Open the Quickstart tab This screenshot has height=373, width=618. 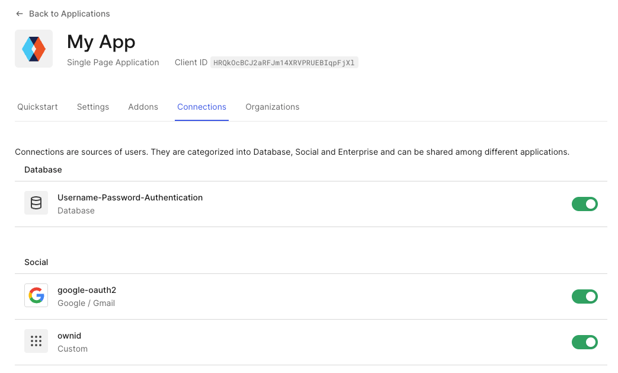(x=37, y=107)
